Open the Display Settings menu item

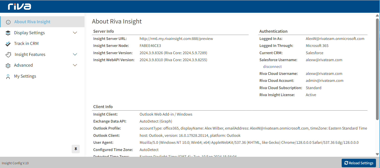click(42, 33)
